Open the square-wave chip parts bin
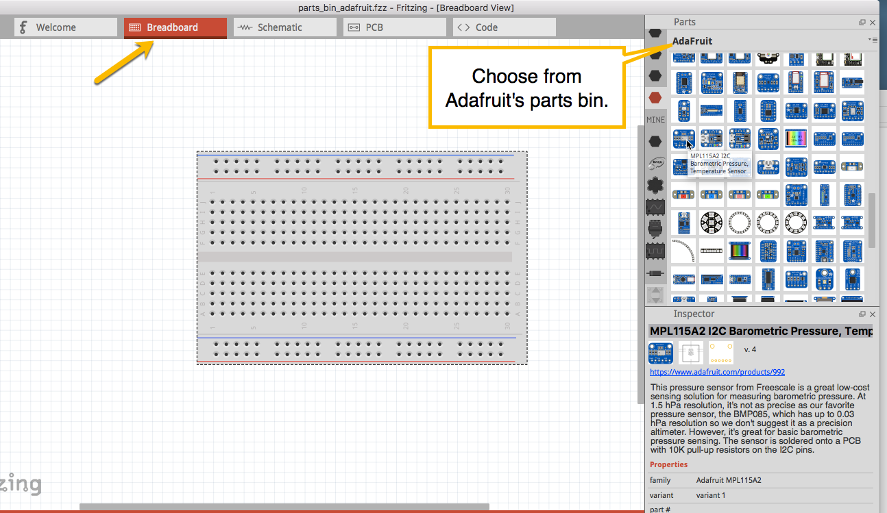Image resolution: width=887 pixels, height=513 pixels. coord(656,251)
